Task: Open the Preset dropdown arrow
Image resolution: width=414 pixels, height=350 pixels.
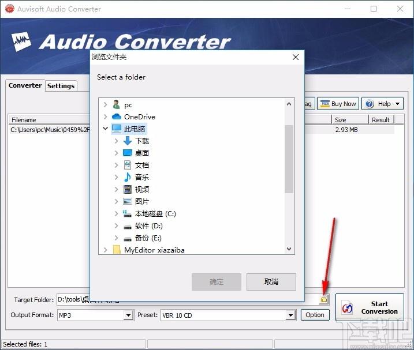Action: pos(290,315)
